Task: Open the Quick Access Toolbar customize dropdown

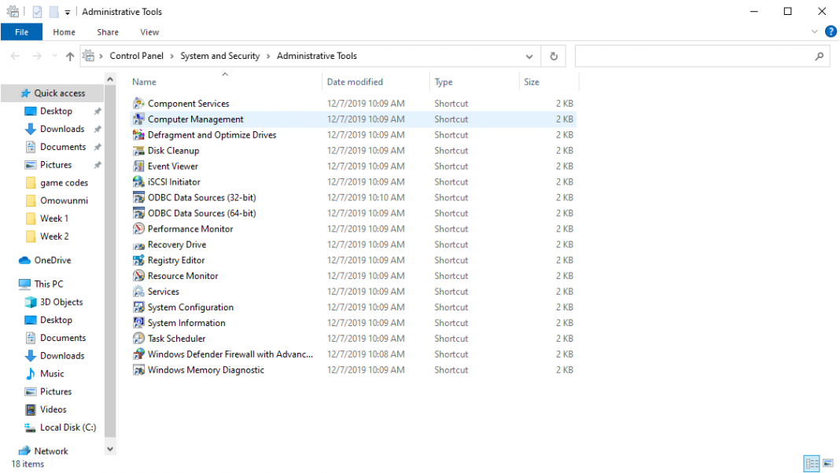Action: (x=68, y=12)
